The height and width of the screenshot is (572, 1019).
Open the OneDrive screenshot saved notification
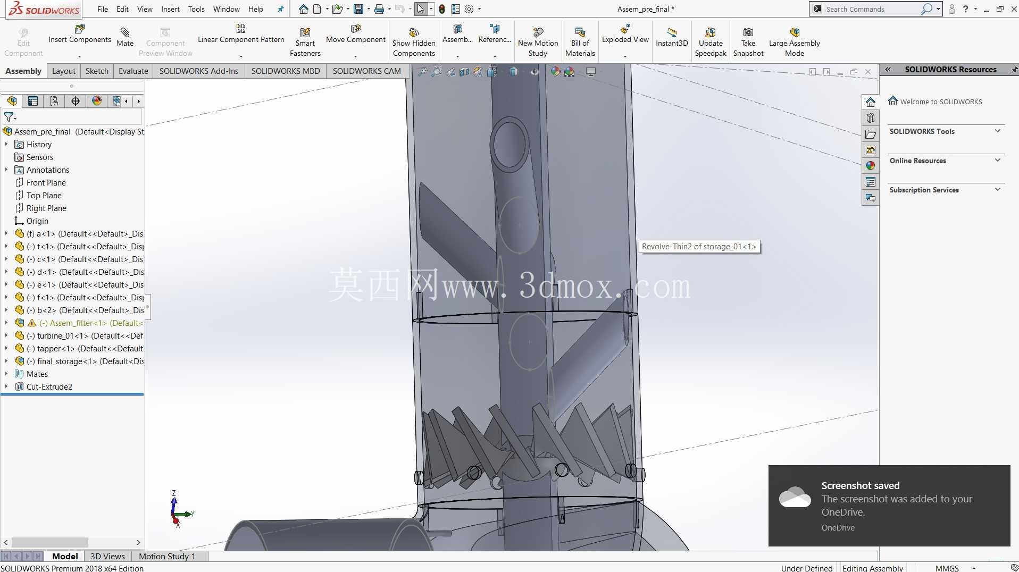coord(889,506)
